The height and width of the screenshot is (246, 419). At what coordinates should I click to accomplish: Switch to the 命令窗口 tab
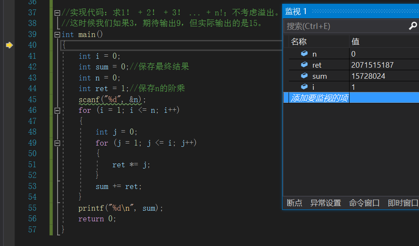pyautogui.click(x=364, y=203)
